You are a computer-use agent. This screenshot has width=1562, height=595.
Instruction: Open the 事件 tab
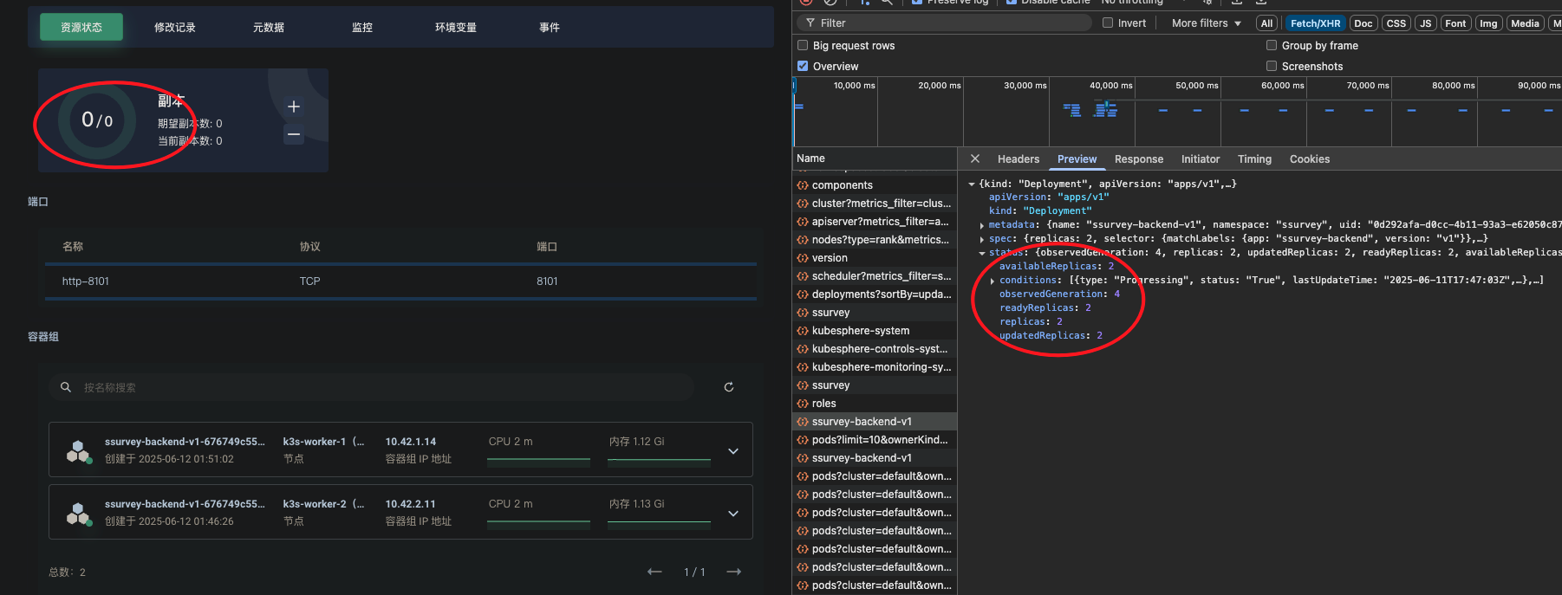550,28
